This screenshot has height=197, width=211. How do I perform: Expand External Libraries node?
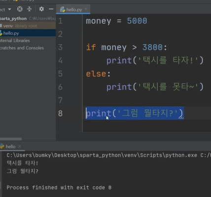click(15, 40)
